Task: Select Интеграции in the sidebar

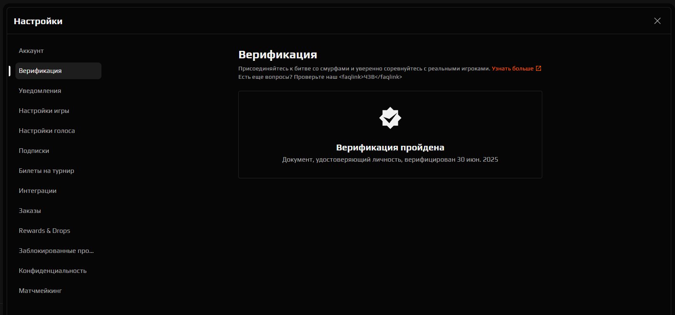Action: point(38,191)
